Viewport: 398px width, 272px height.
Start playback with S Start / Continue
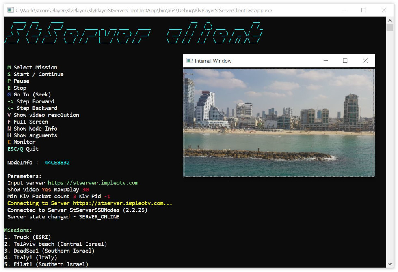click(35, 74)
